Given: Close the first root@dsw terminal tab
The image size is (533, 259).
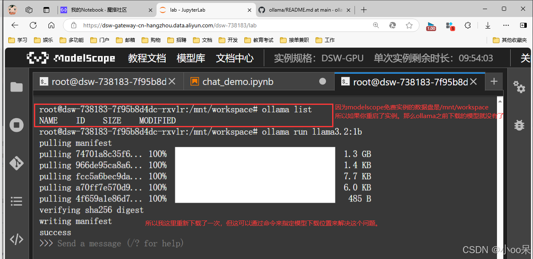Looking at the screenshot, I should 173,82.
